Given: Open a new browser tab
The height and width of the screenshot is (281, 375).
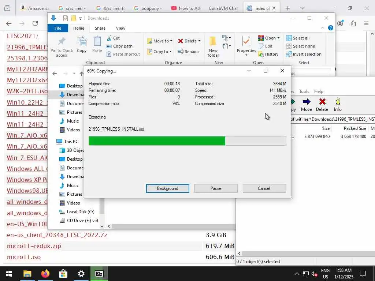Looking at the screenshot, I should (x=287, y=8).
